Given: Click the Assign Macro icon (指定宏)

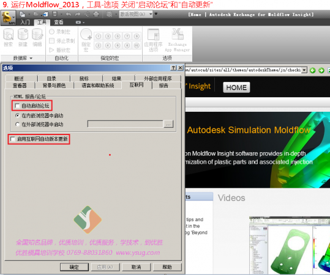Looking at the screenshot, I should pos(86,40).
